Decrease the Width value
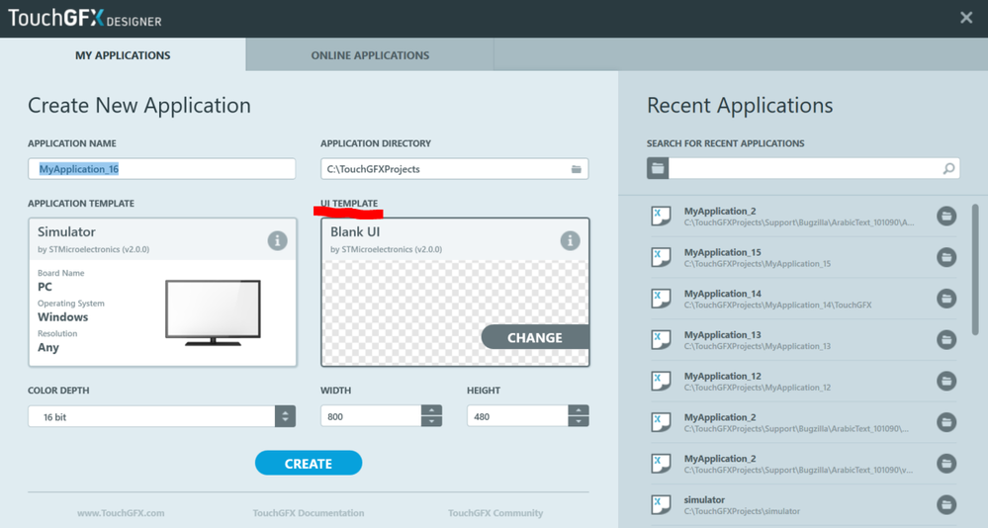This screenshot has width=988, height=528. 431,421
